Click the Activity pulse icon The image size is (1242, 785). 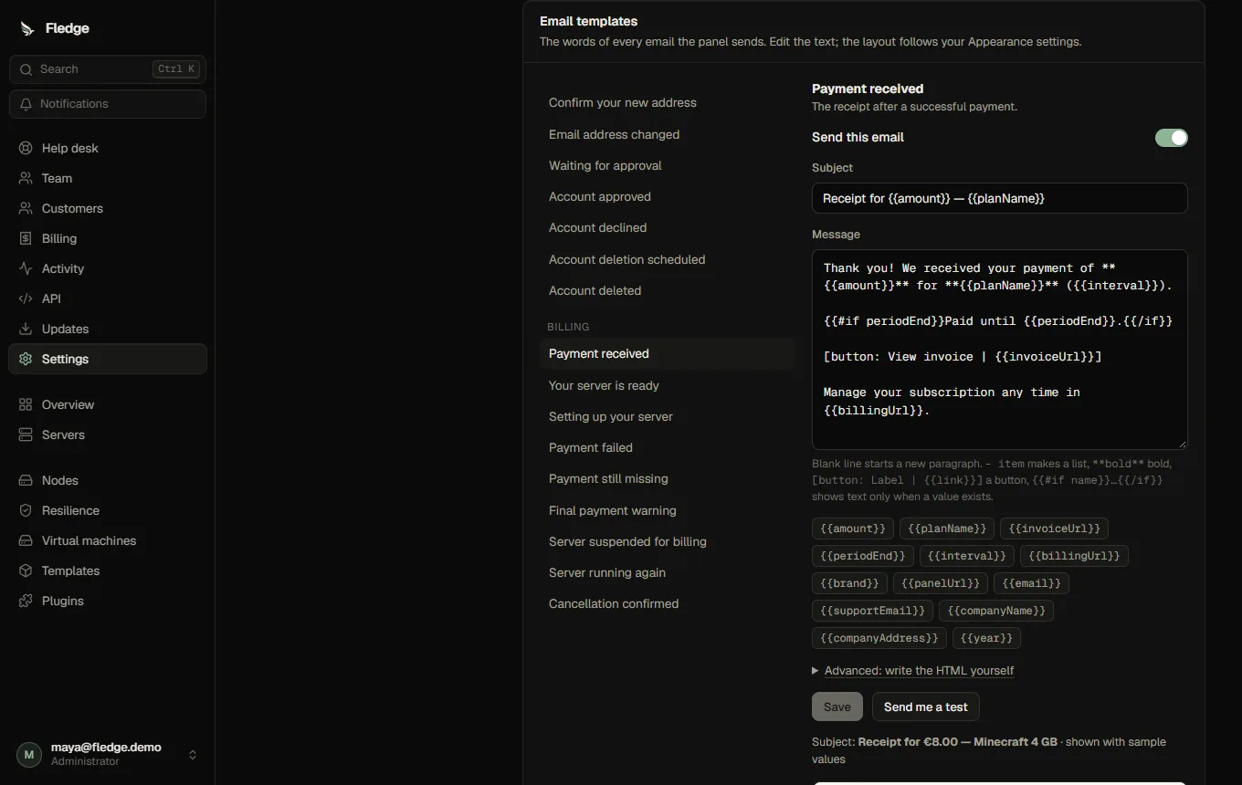26,268
